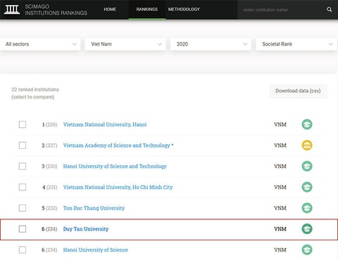Click the yellow government icon for Vietnam Academy of Science and Technology
This screenshot has width=338, height=260.
307,145
